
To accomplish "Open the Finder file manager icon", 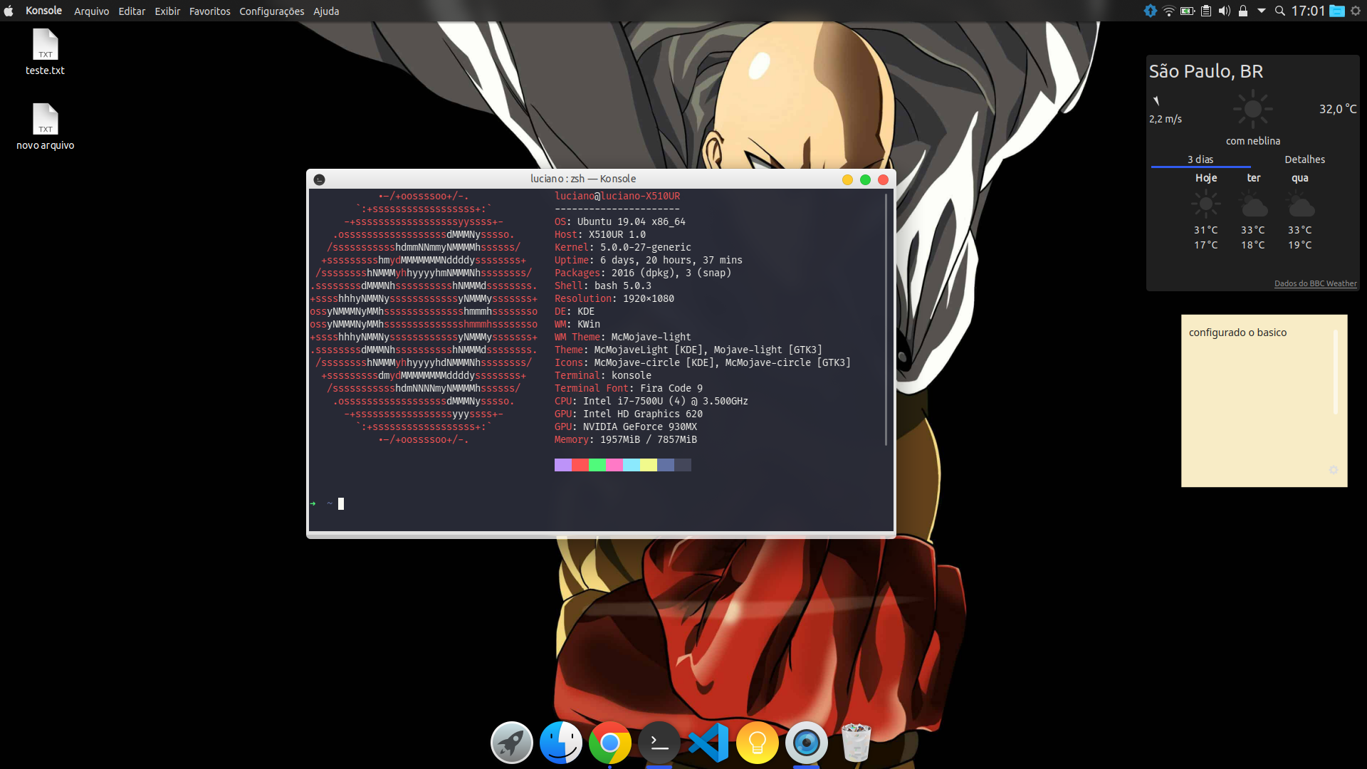I will tap(560, 743).
